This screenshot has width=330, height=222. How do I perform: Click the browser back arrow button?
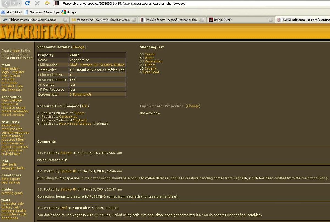pos(6,4)
